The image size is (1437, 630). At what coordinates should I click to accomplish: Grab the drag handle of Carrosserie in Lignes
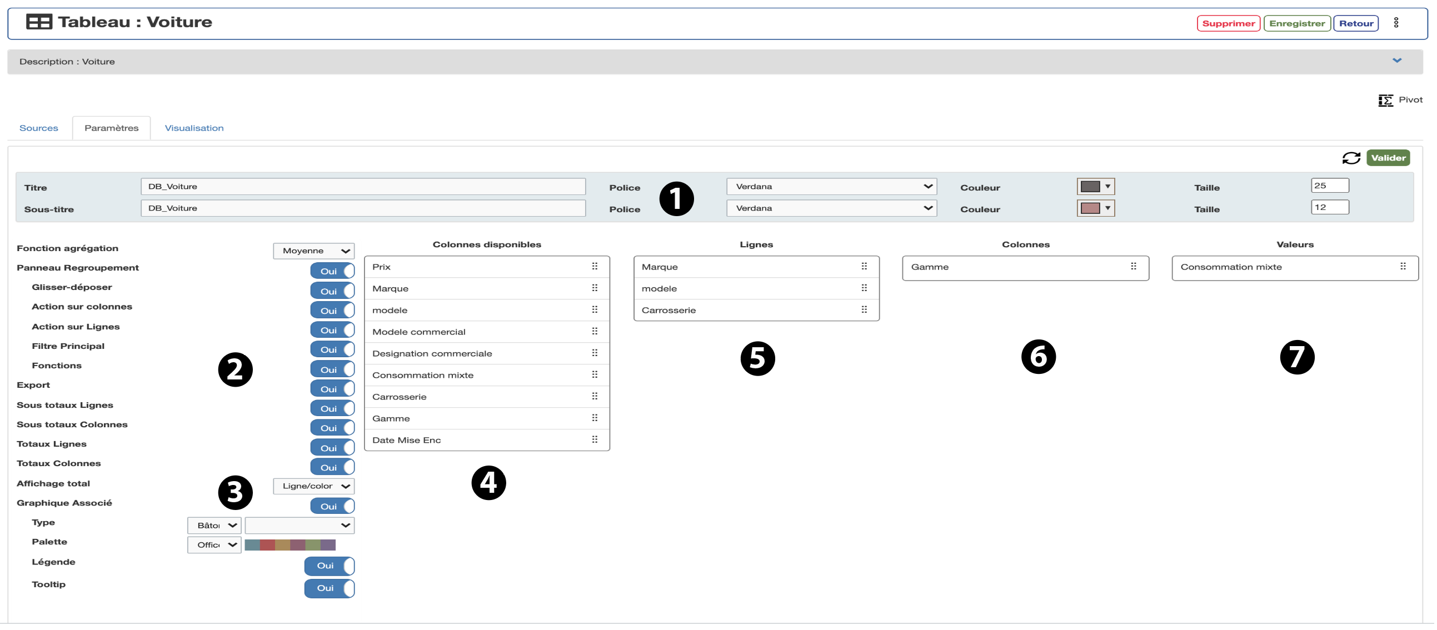coord(866,311)
